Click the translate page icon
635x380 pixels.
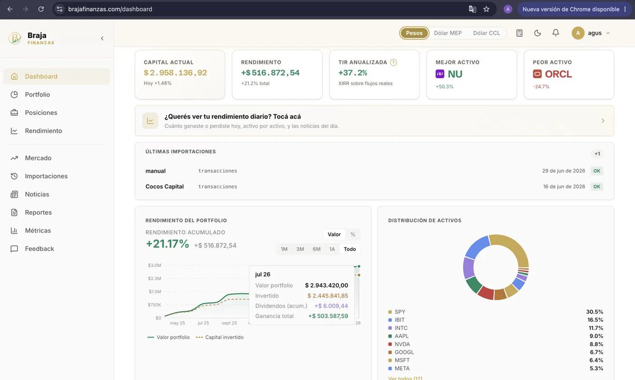tap(473, 9)
